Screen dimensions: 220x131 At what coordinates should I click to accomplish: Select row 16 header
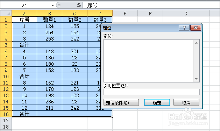tap(6, 114)
